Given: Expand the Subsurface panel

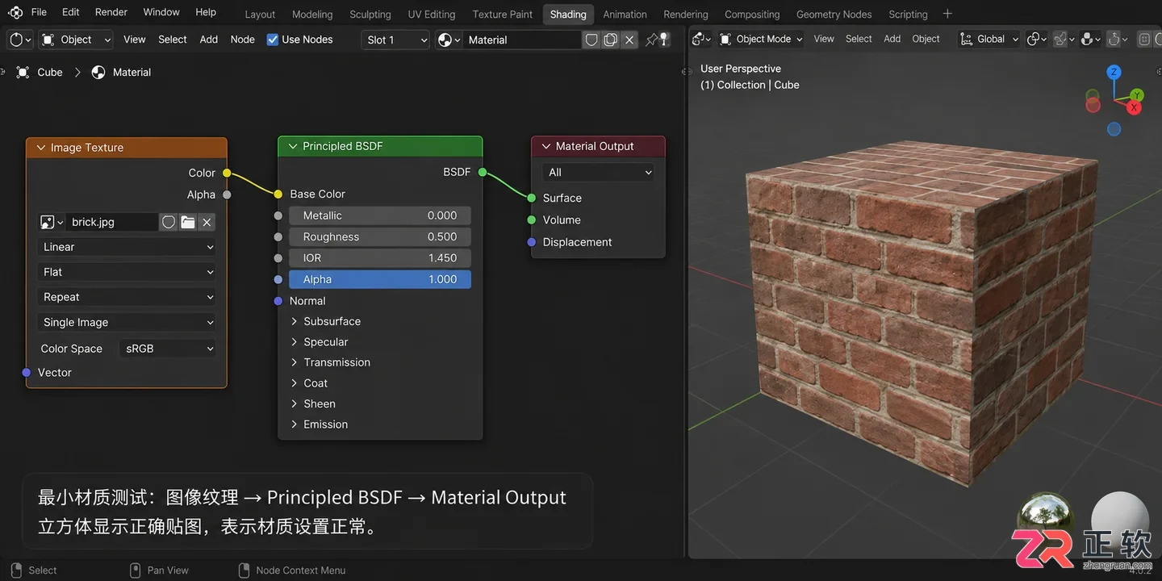Looking at the screenshot, I should tap(294, 321).
